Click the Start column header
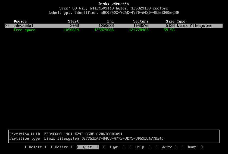Viewport: 228px width, 154px height. [73, 21]
